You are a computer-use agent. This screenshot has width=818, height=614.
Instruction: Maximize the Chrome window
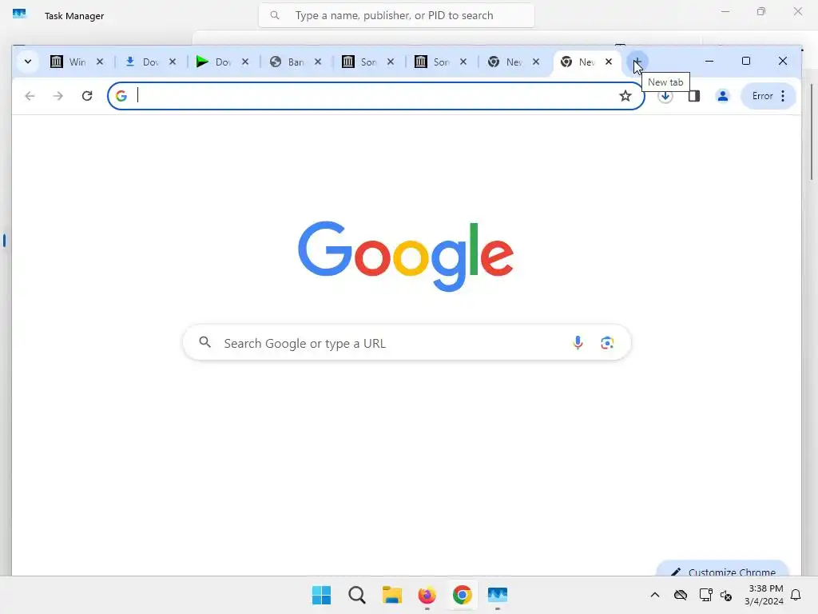coord(746,61)
